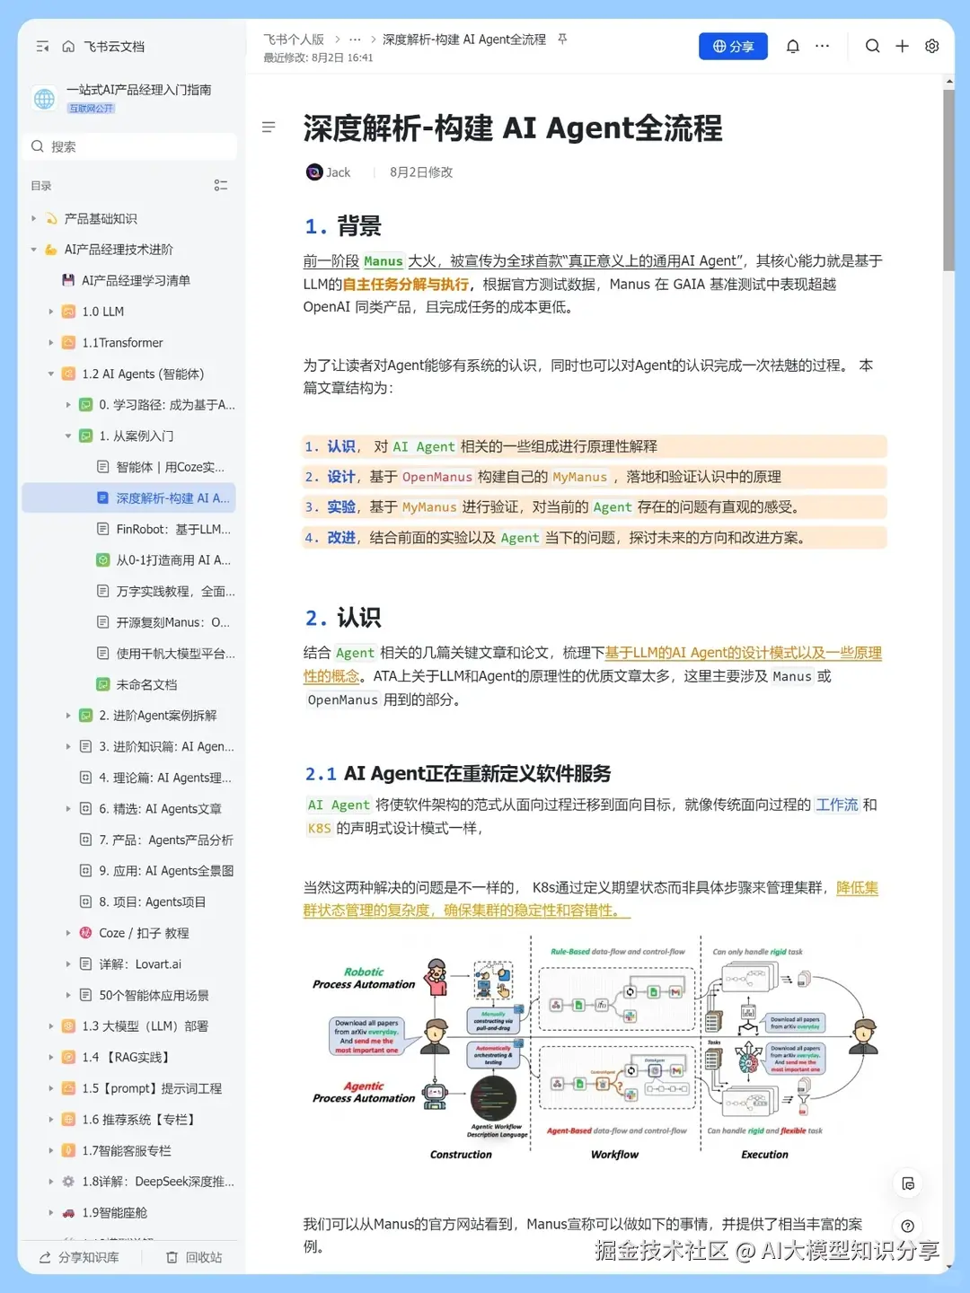
Task: Open floating document tool icon bottom-right
Action: [908, 1183]
